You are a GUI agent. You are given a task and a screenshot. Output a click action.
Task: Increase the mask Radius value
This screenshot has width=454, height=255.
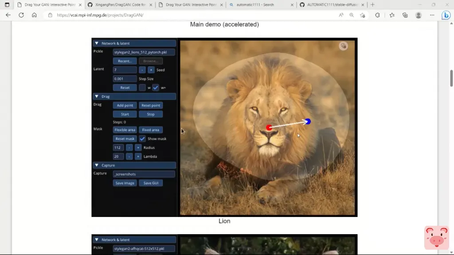tap(138, 148)
